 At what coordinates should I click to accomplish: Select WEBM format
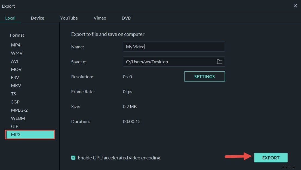tap(18, 118)
